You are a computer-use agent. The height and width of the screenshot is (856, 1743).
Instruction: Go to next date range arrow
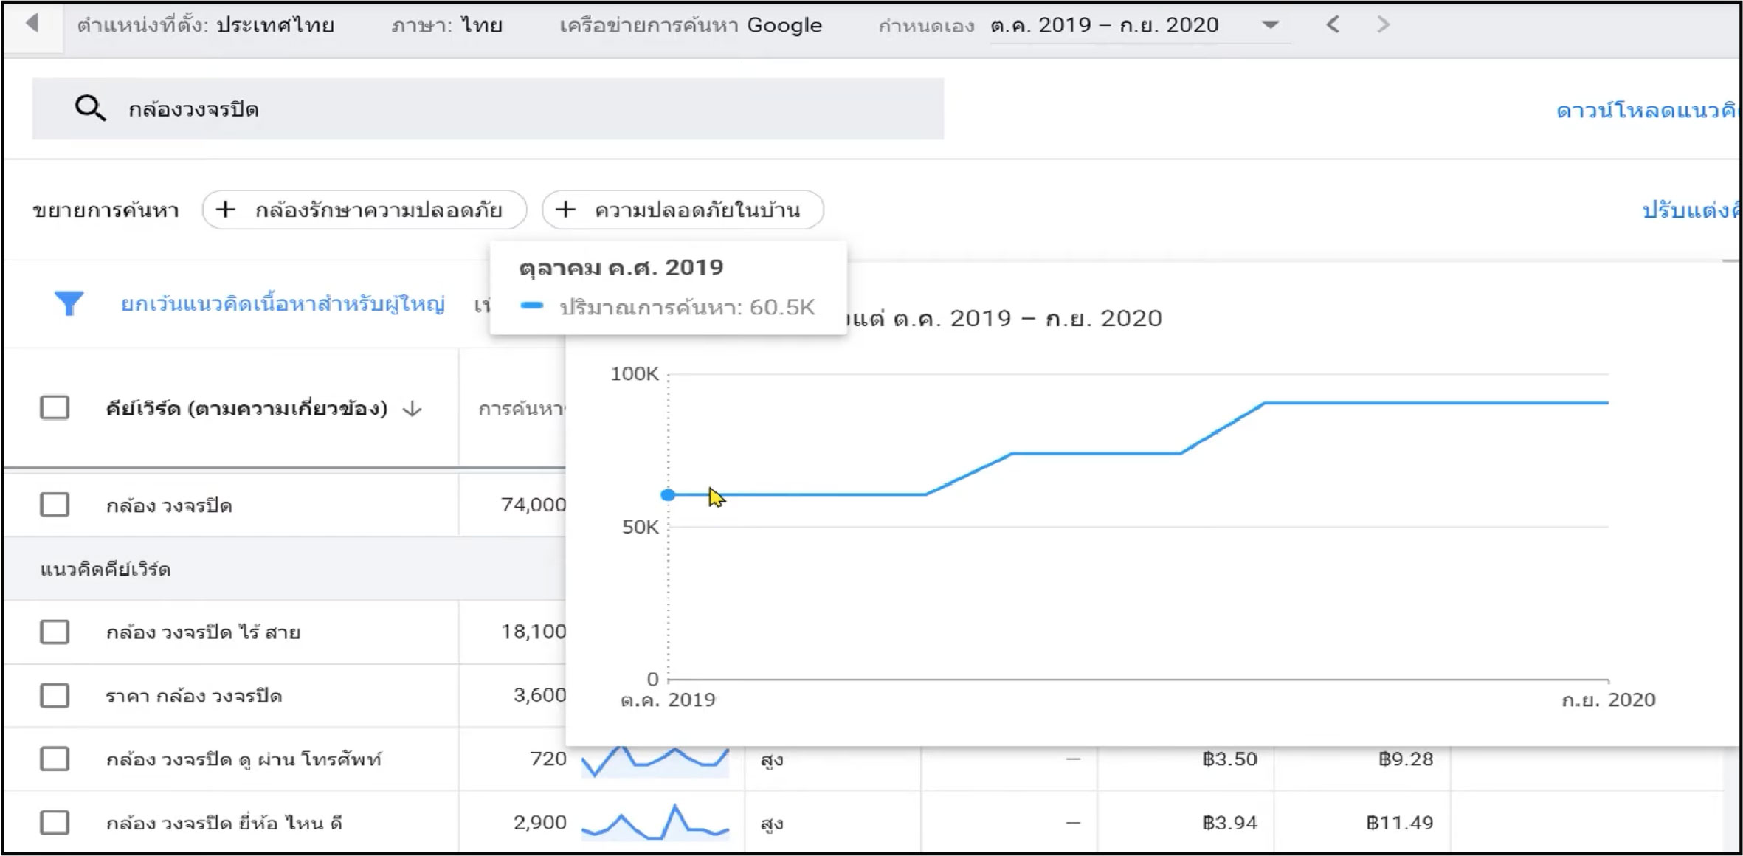click(x=1383, y=24)
